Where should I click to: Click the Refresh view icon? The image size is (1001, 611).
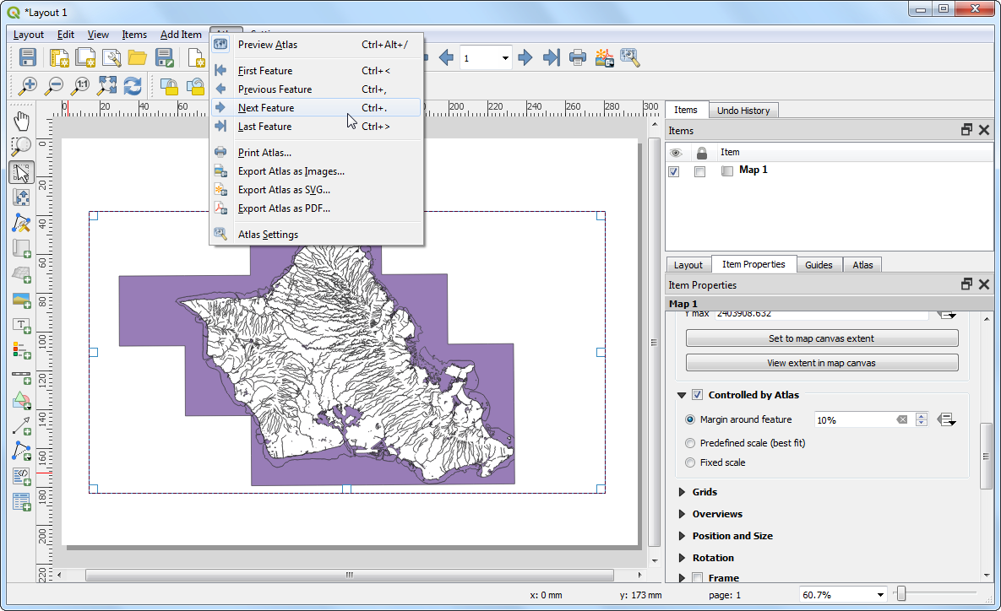tap(133, 85)
